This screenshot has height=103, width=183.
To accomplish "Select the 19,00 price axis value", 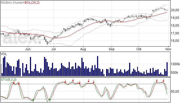I will 175,18.
